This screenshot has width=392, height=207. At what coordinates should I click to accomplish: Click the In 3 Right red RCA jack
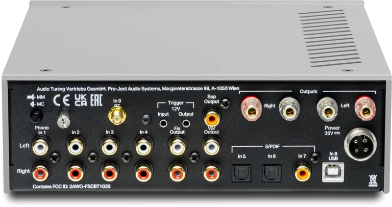coord(109,172)
